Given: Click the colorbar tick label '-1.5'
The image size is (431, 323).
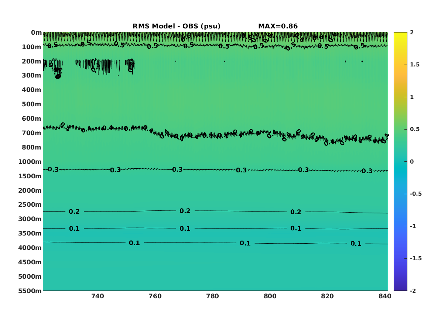Looking at the screenshot, I should pyautogui.click(x=416, y=258).
